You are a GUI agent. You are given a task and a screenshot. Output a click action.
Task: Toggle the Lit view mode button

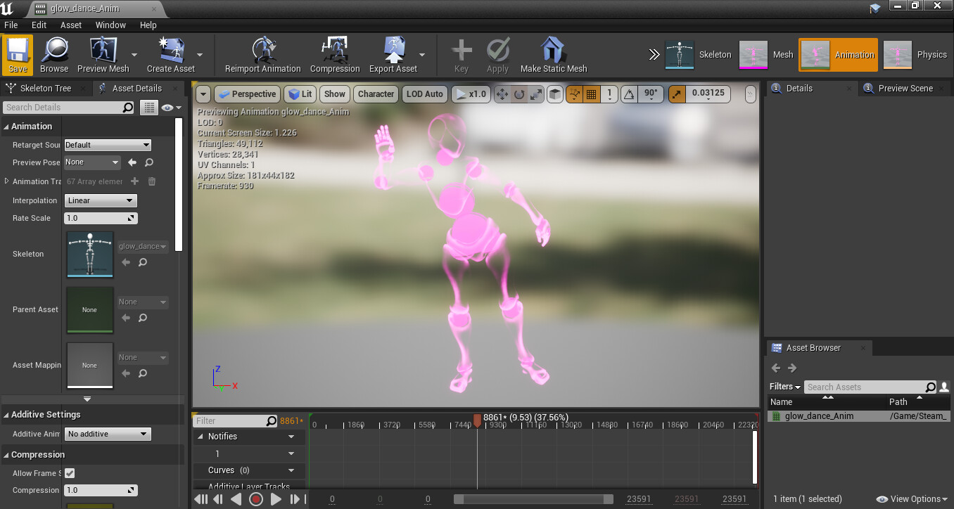click(300, 94)
